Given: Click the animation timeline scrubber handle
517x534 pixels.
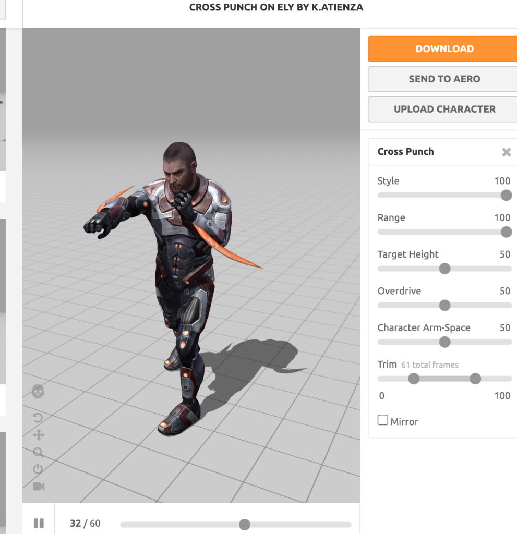Looking at the screenshot, I should pos(244,525).
